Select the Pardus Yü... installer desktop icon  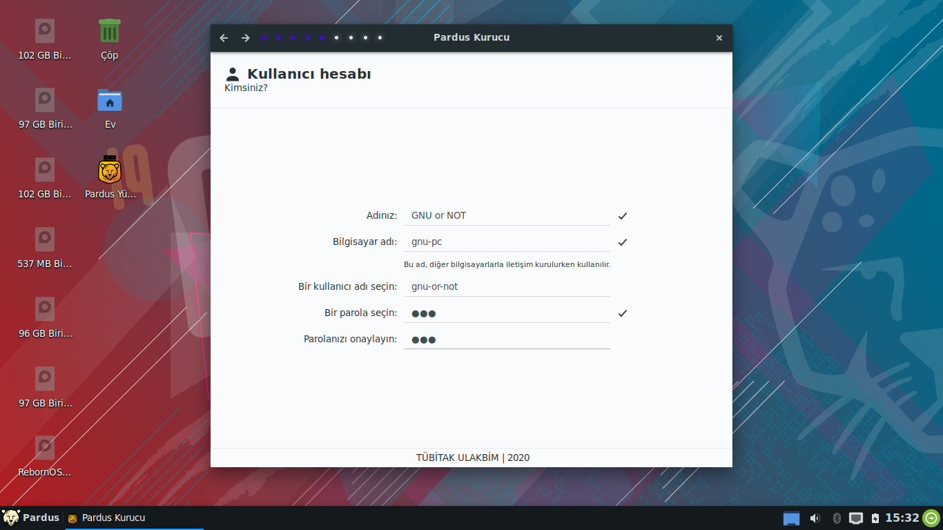point(110,178)
